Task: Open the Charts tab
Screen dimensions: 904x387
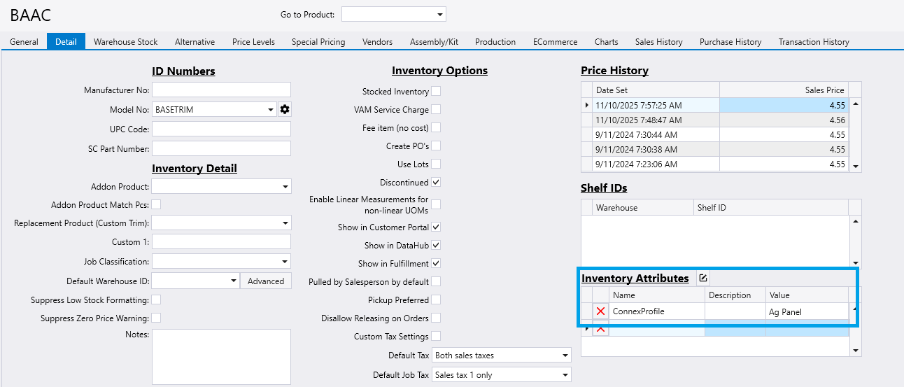Action: (606, 42)
